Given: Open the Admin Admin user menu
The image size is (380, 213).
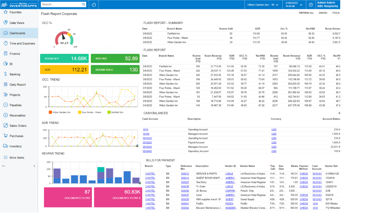Looking at the screenshot, I should (x=327, y=4).
